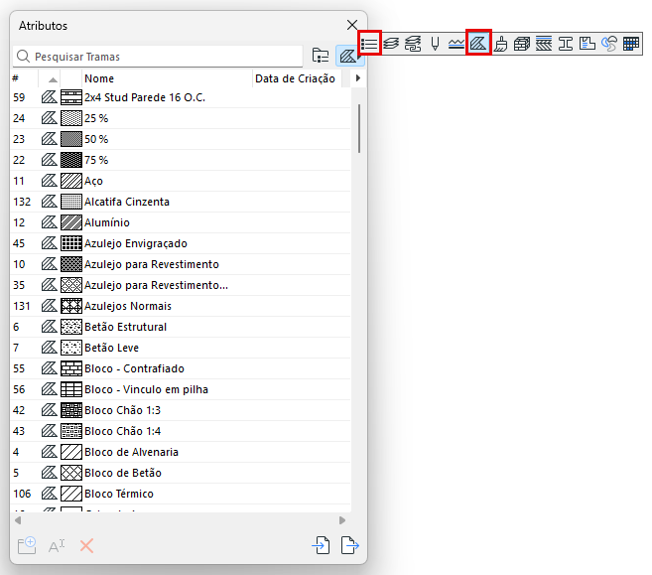Click the sort arrow column header

click(50, 78)
